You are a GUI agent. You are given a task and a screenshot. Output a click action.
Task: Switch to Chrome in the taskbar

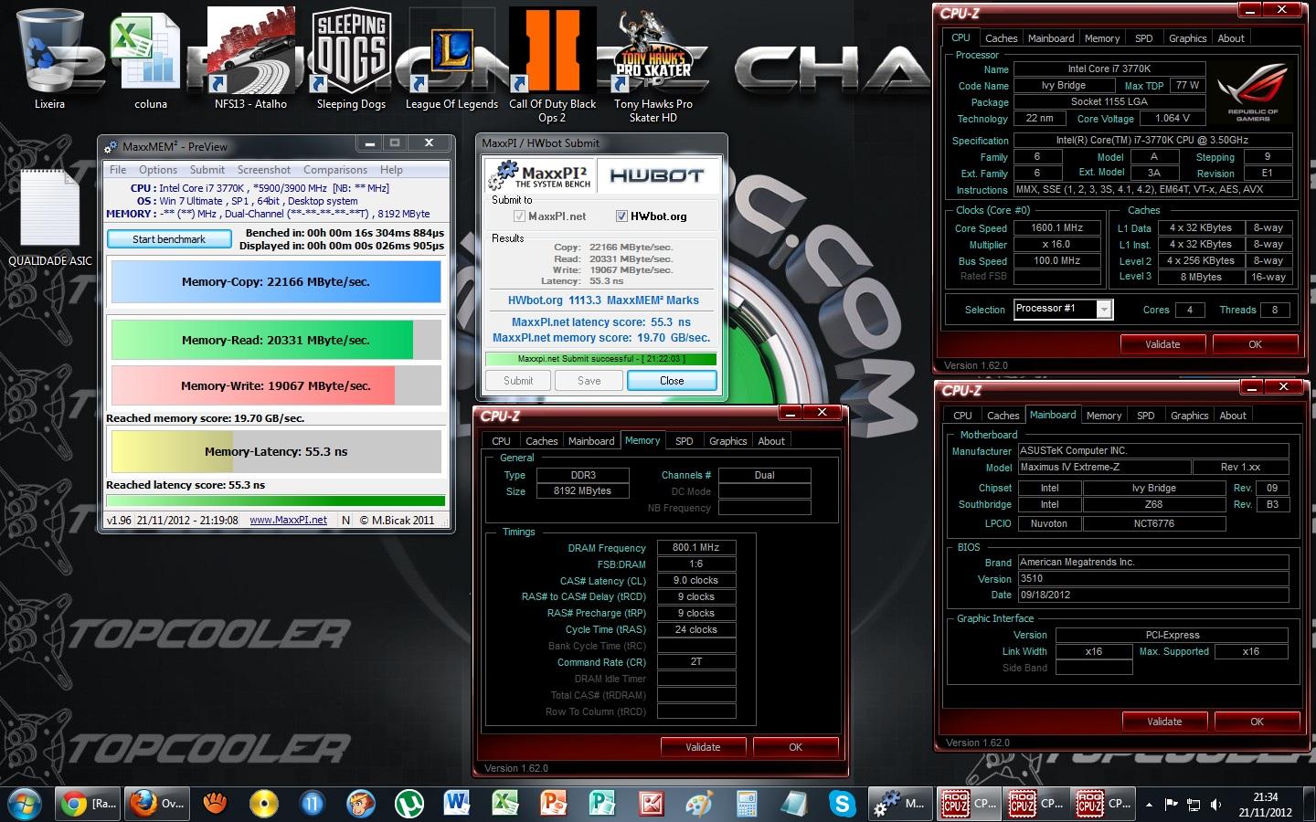[x=90, y=804]
